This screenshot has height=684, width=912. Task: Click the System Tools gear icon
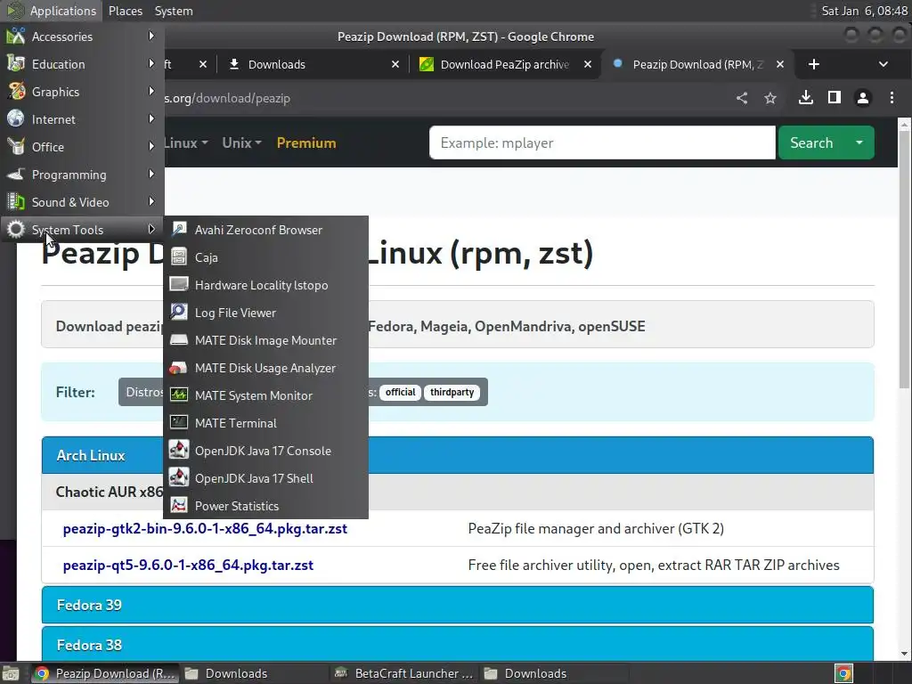[x=16, y=229]
